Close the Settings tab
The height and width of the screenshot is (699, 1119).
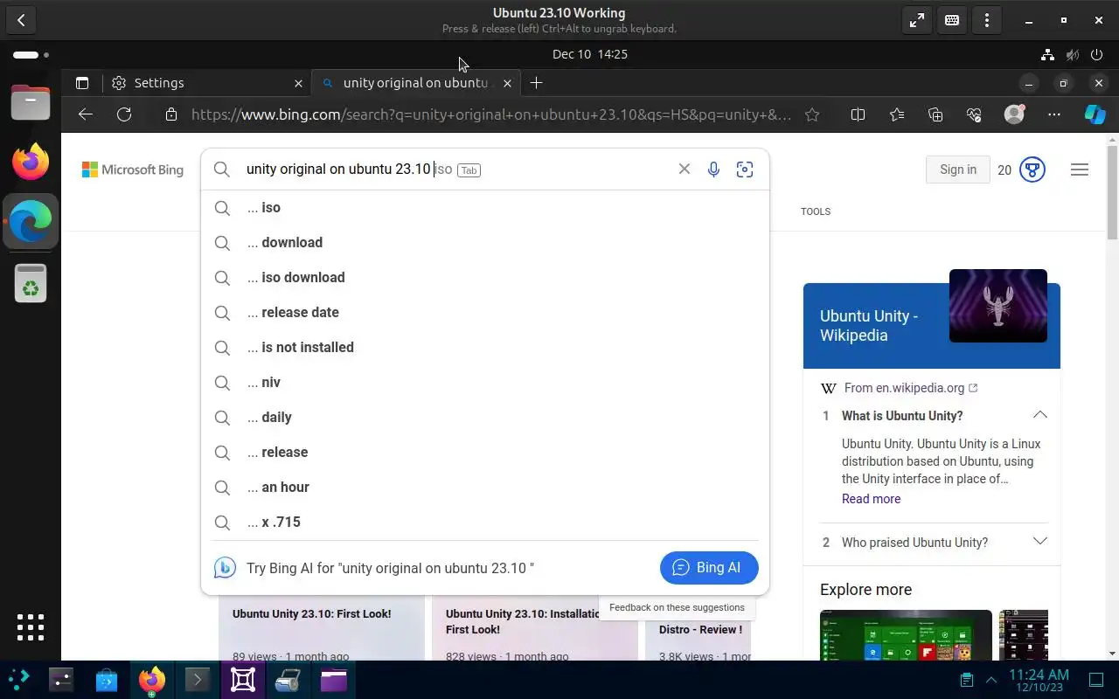[x=298, y=83]
